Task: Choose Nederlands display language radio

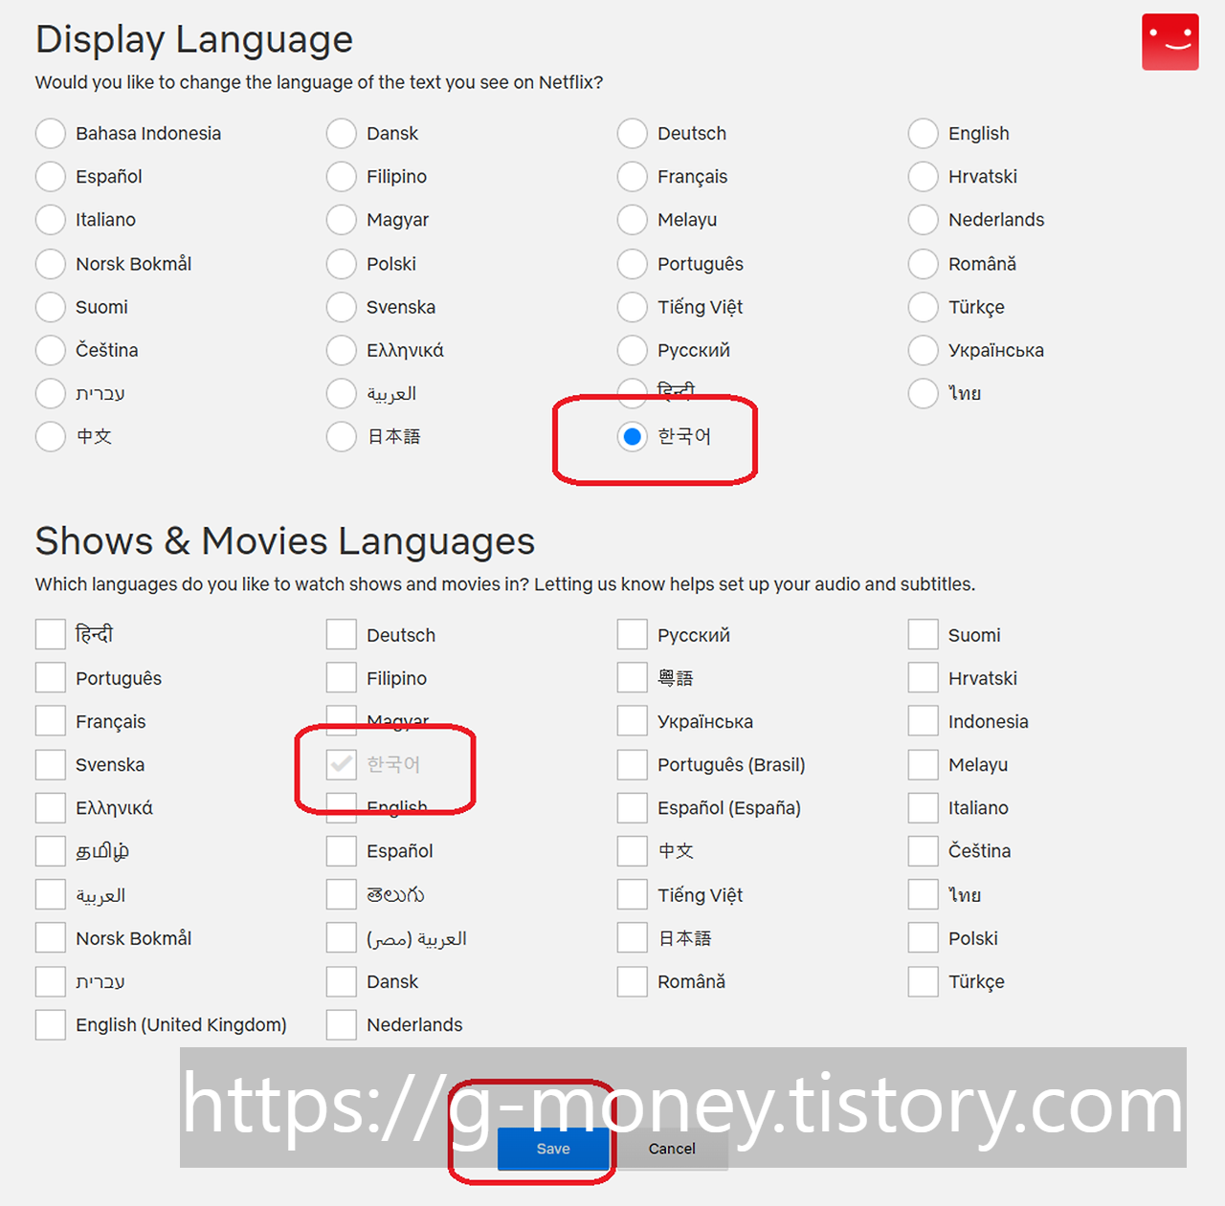Action: coord(924,220)
